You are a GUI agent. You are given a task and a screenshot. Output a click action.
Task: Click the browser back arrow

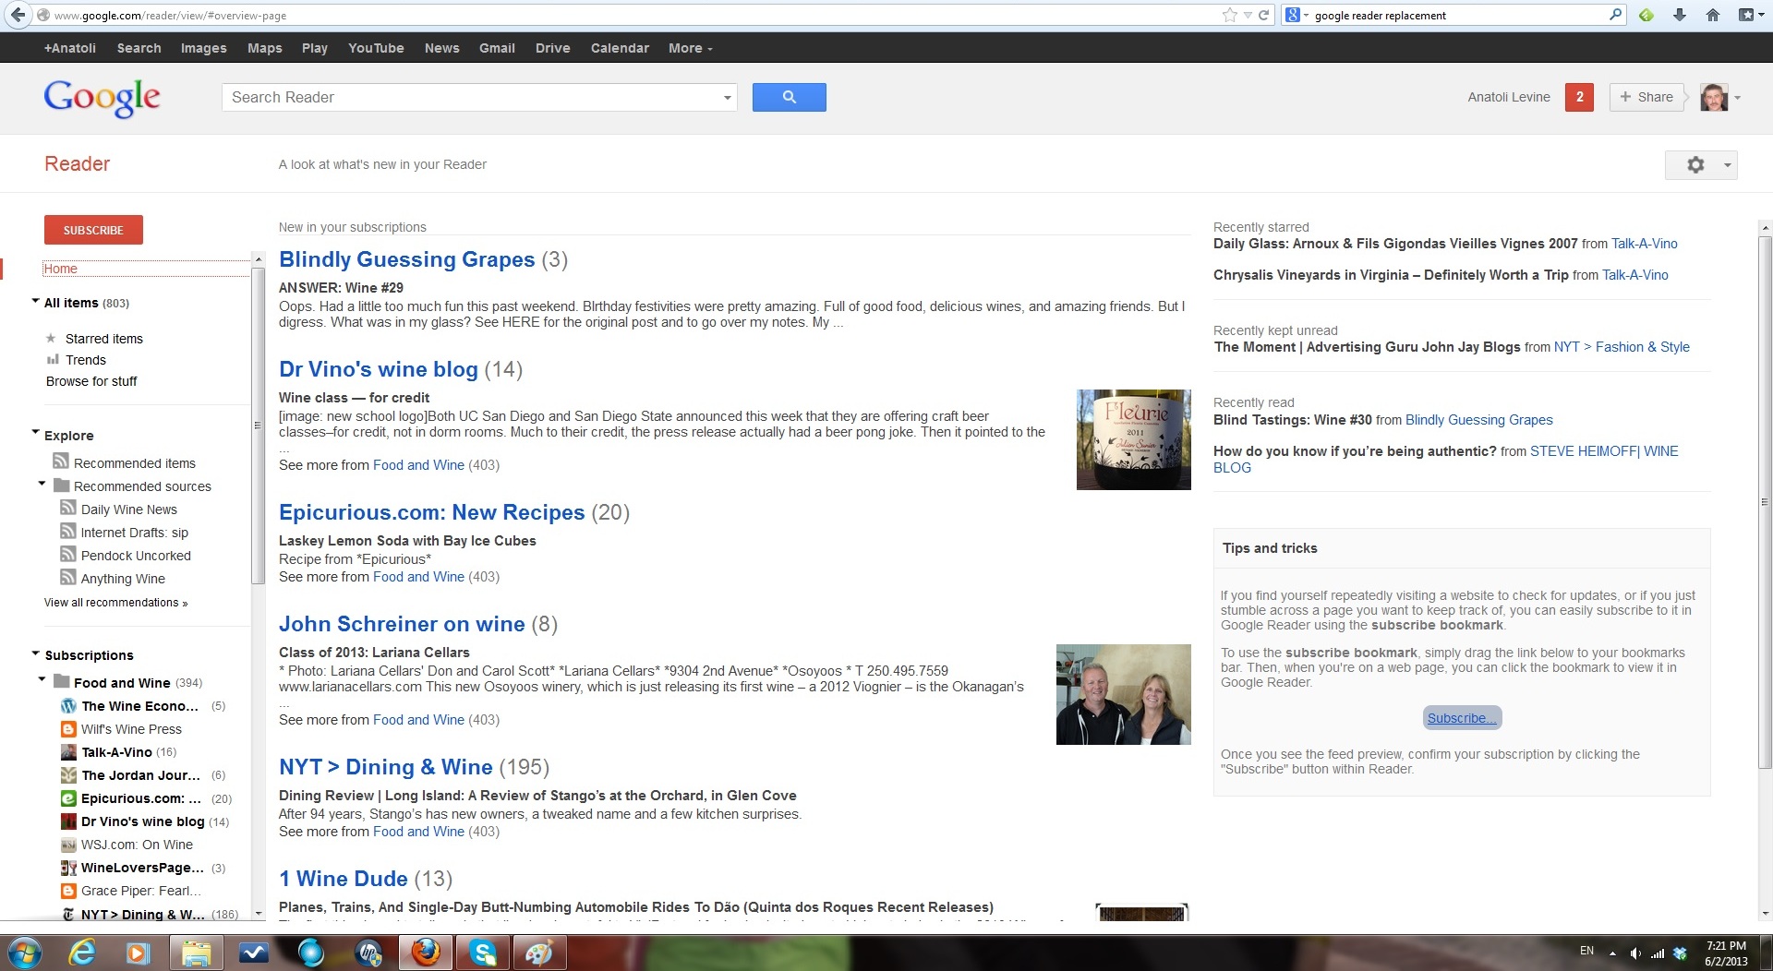point(18,15)
